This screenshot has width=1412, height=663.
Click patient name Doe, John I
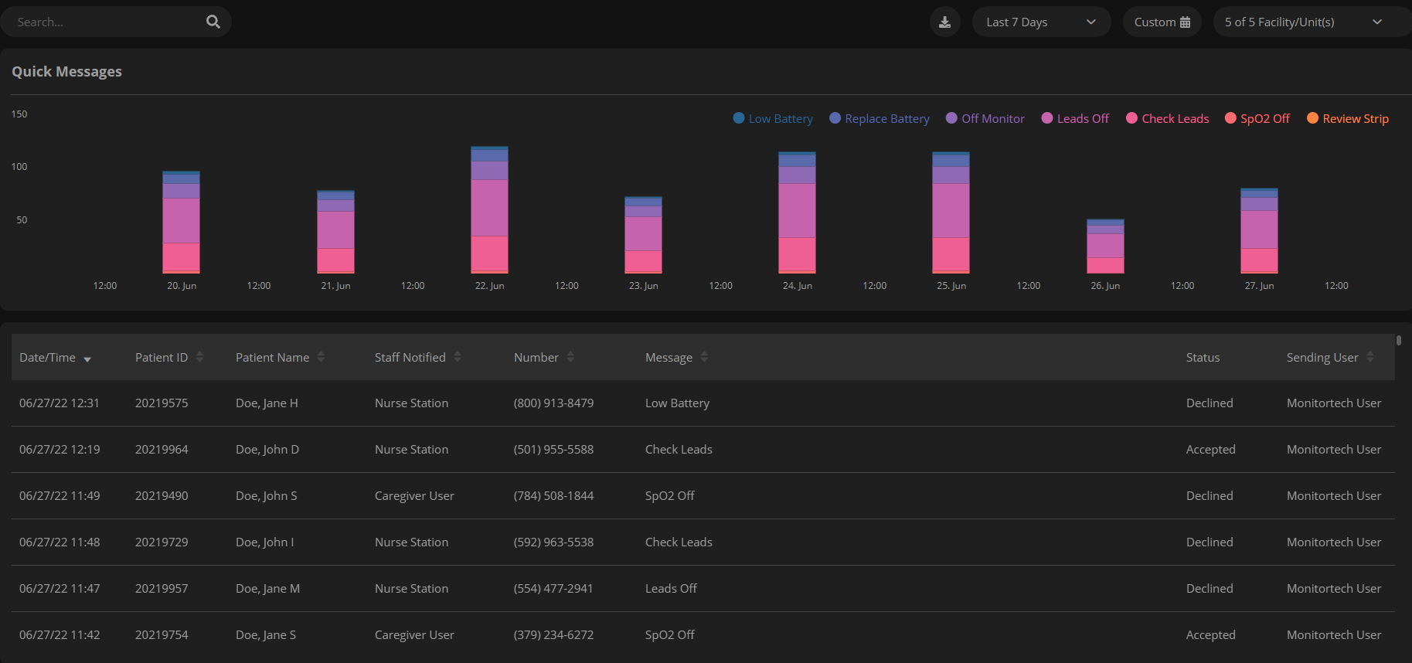click(x=265, y=542)
